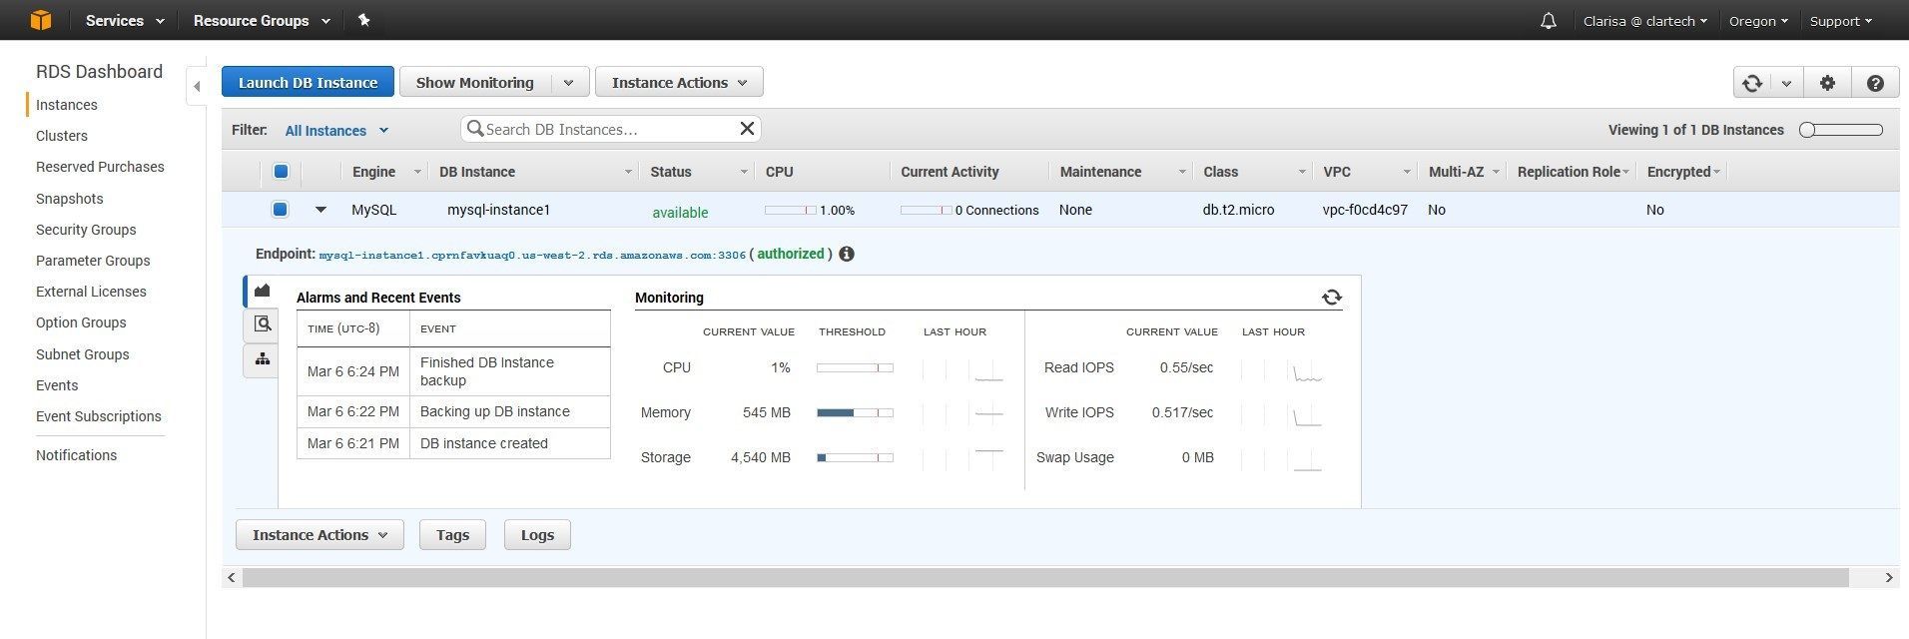Sort by the VPC column header
1909x639 pixels.
click(x=1337, y=172)
